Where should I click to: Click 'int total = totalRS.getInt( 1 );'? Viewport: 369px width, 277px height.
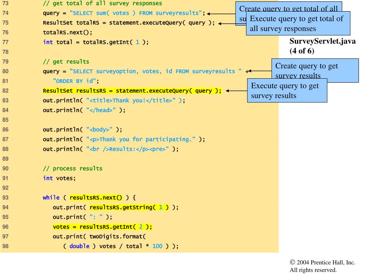pyautogui.click(x=96, y=42)
